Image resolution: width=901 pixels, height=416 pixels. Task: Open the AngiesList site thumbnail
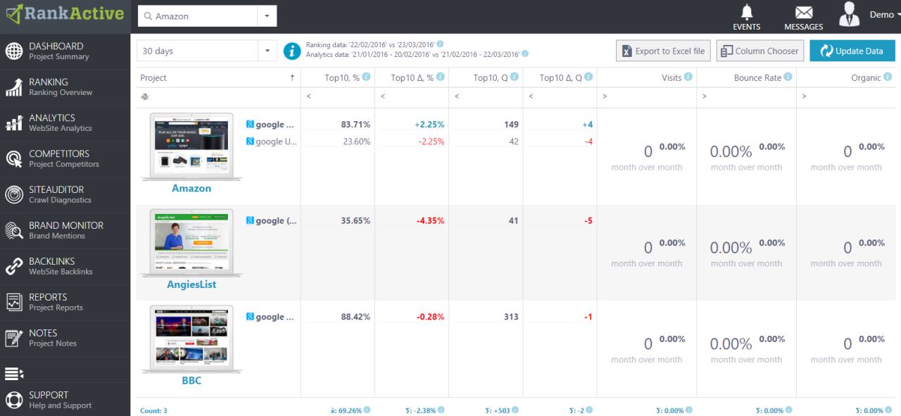pyautogui.click(x=191, y=242)
